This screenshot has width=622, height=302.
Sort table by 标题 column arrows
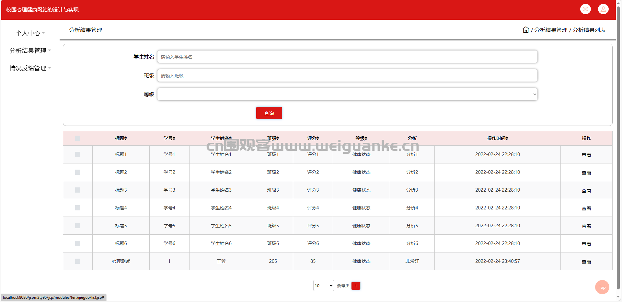(126, 138)
